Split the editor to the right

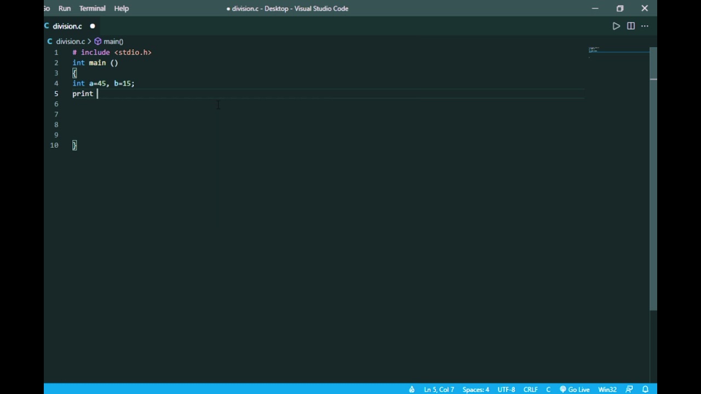point(631,26)
